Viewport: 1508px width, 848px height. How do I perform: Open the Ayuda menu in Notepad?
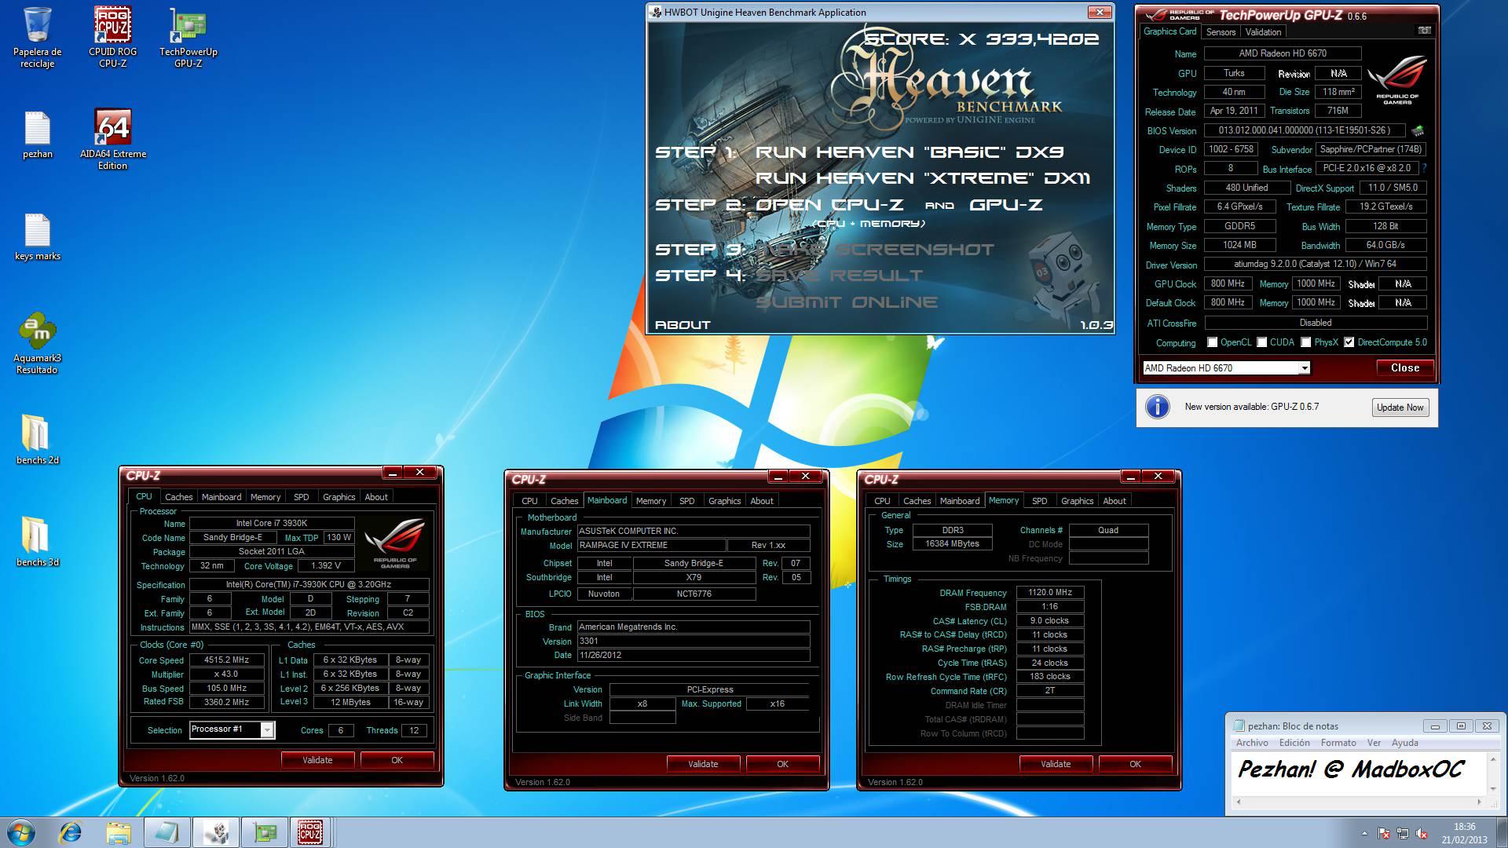(1405, 743)
